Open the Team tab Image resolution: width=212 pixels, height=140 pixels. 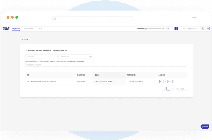tap(40, 29)
